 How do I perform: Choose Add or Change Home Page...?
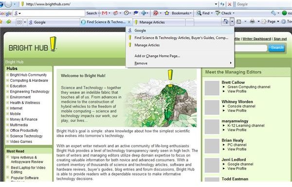180,56
